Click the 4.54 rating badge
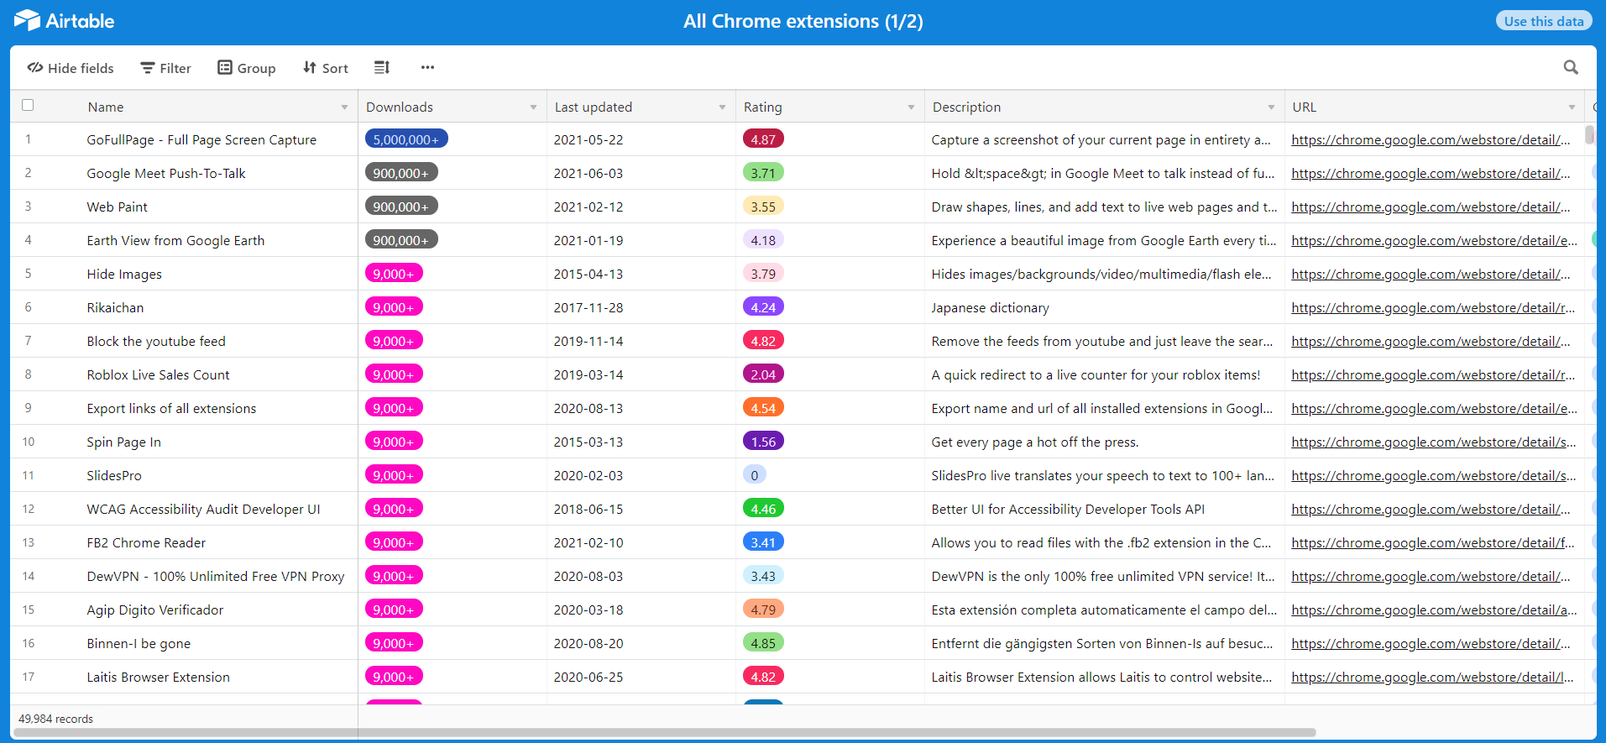The width and height of the screenshot is (1606, 743). click(763, 408)
